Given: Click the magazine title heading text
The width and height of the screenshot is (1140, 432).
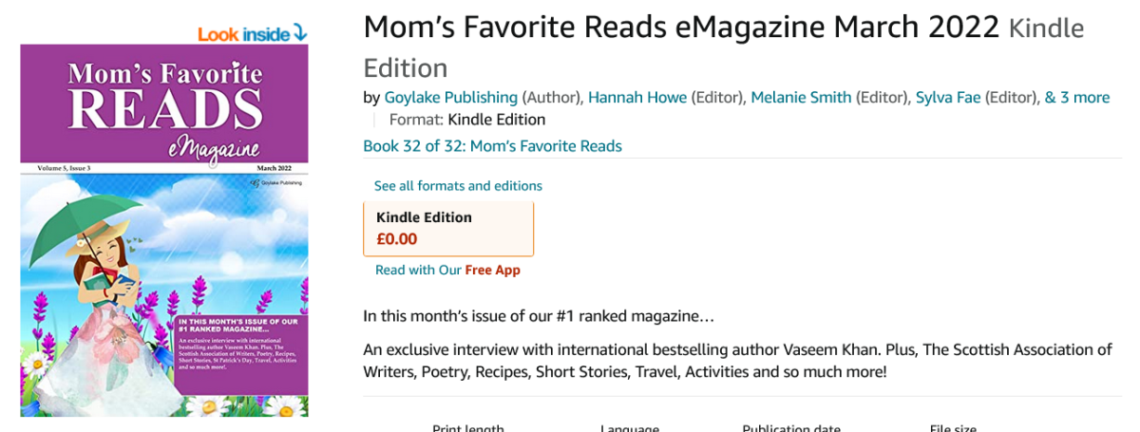Looking at the screenshot, I should pyautogui.click(x=681, y=28).
